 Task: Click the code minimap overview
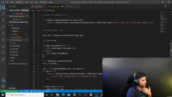pyautogui.click(x=165, y=22)
